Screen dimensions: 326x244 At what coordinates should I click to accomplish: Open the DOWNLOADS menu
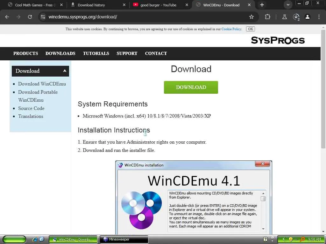60,53
